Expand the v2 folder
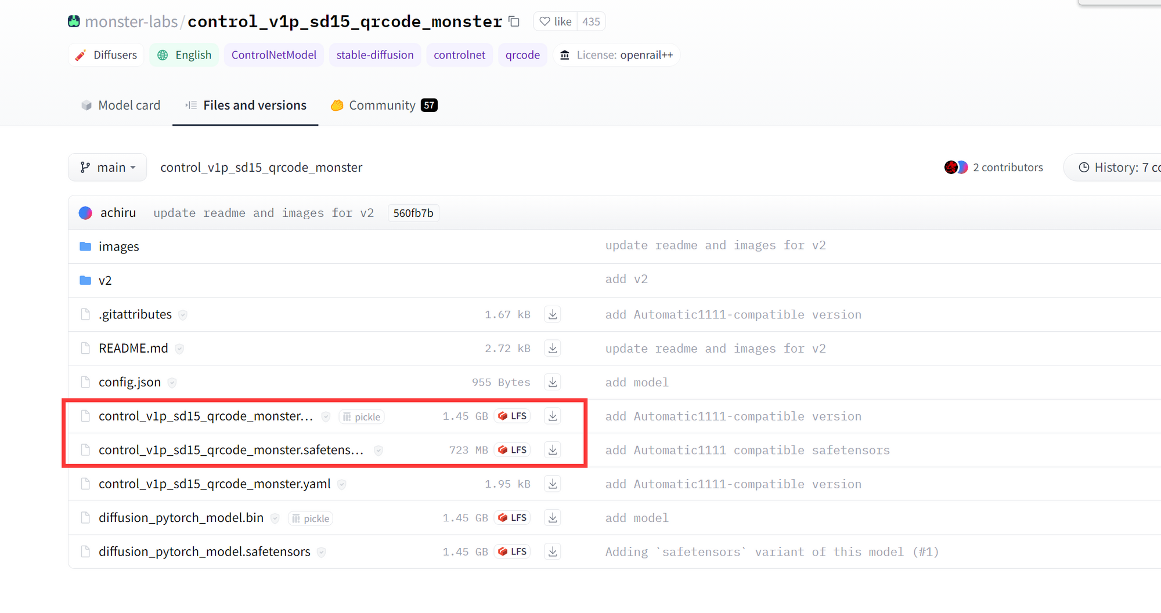Image resolution: width=1161 pixels, height=613 pixels. (x=105, y=281)
